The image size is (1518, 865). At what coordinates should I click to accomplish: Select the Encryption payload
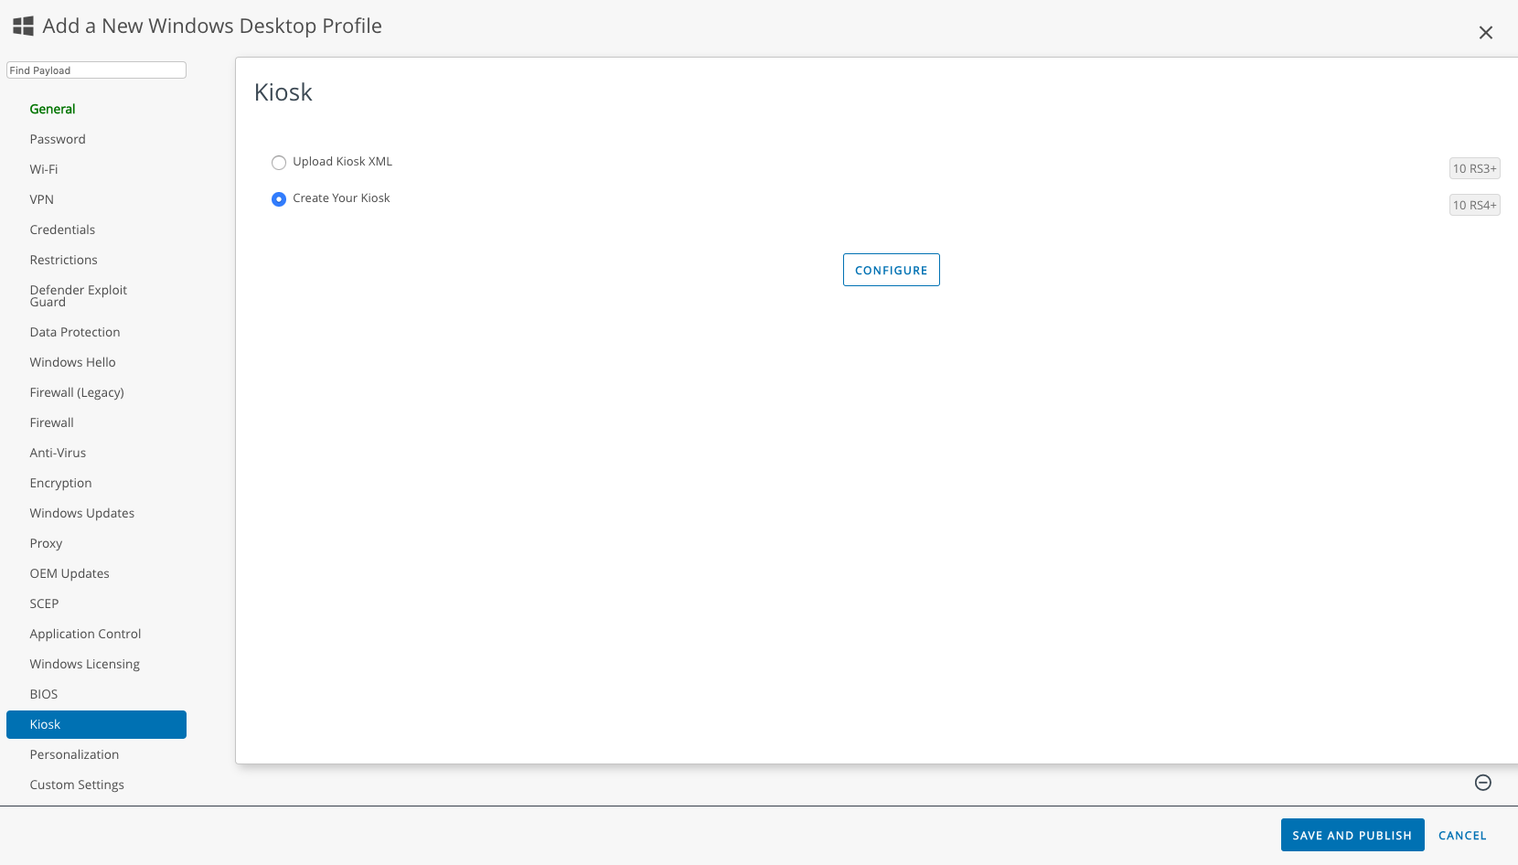tap(60, 483)
